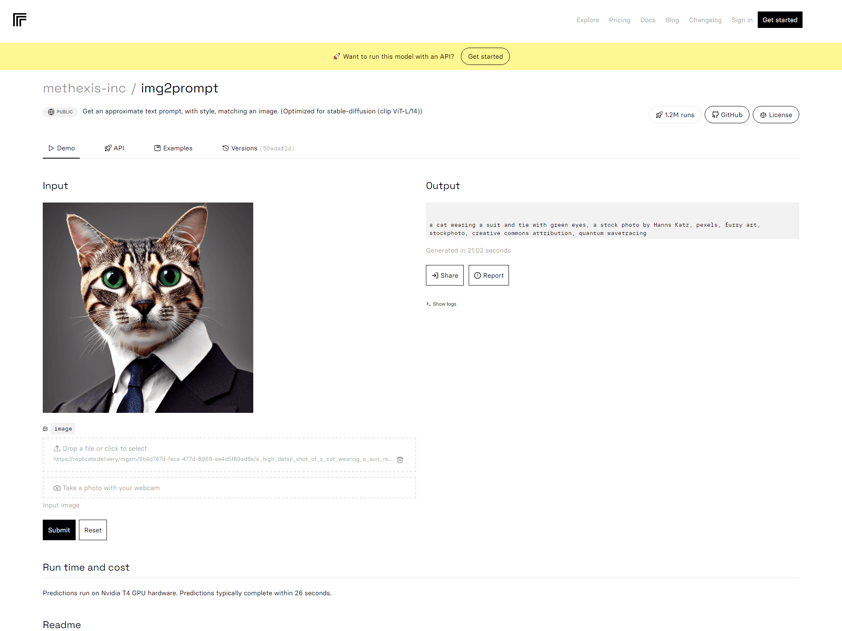Open the Explore page

(588, 20)
